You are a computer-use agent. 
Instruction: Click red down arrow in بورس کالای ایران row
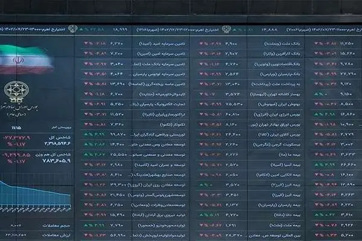201,134
